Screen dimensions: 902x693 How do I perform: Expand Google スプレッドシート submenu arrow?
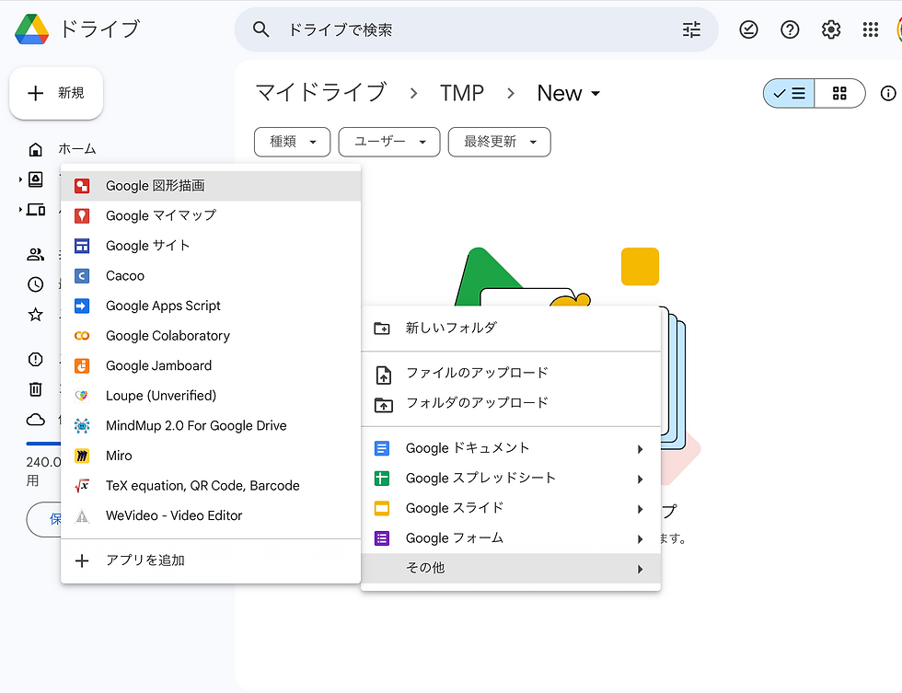click(x=640, y=479)
